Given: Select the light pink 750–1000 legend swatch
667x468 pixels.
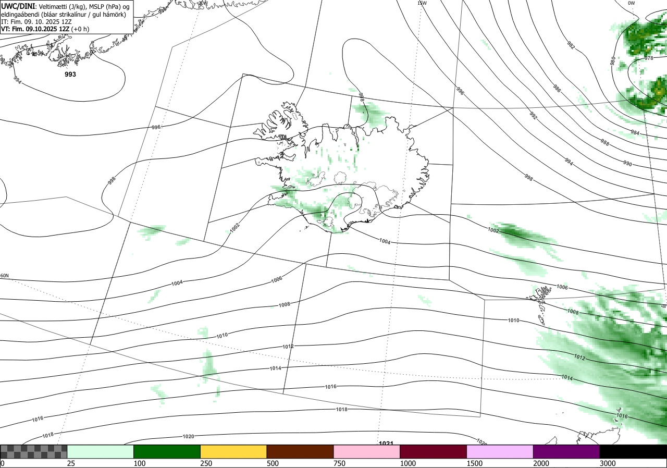Looking at the screenshot, I should click(x=367, y=451).
